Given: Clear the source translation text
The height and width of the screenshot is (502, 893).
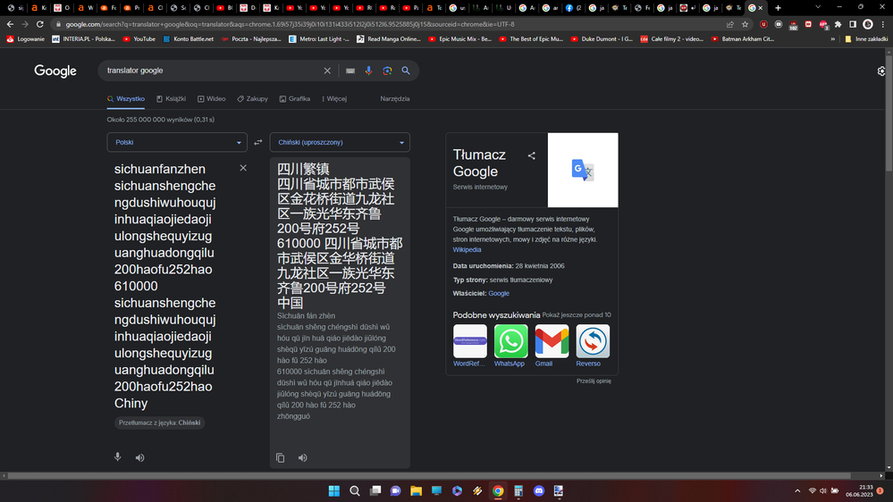Looking at the screenshot, I should point(243,168).
